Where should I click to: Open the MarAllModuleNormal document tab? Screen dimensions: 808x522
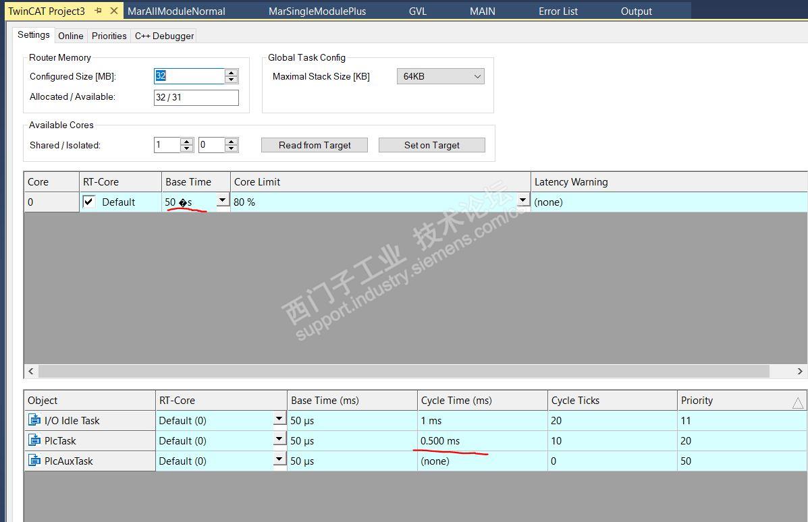coord(176,11)
